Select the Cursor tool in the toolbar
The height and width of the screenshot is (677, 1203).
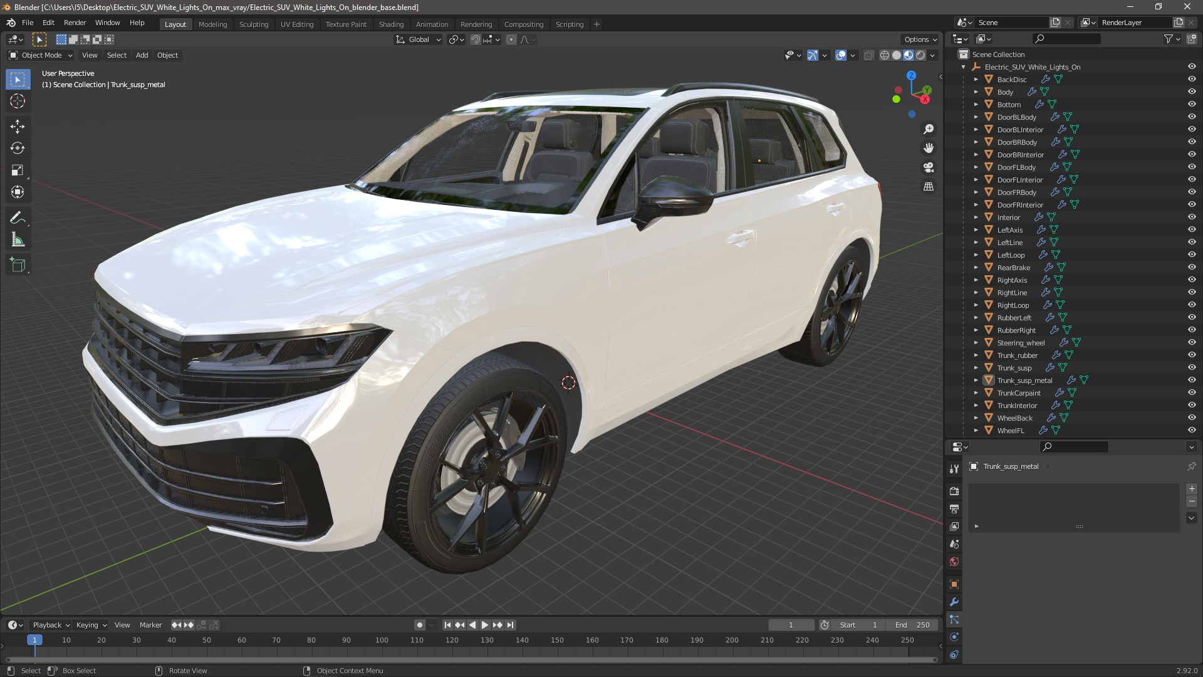pyautogui.click(x=18, y=101)
